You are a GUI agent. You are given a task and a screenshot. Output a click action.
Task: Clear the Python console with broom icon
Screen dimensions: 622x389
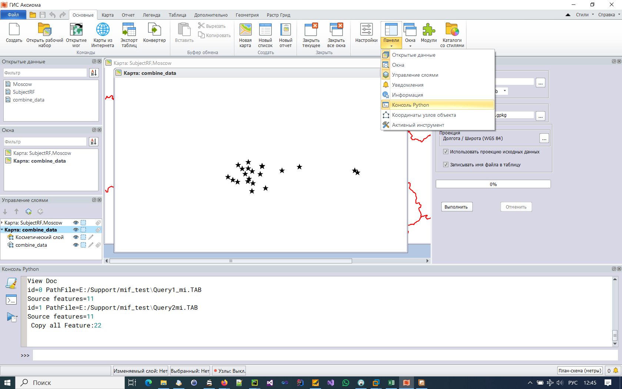click(11, 283)
